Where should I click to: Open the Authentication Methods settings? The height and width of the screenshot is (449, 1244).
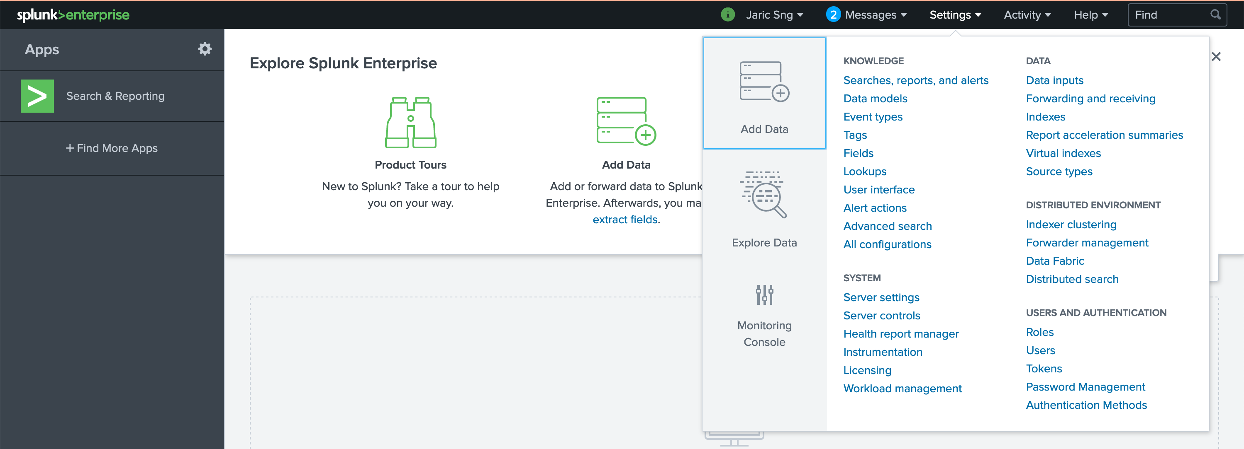[x=1086, y=405]
